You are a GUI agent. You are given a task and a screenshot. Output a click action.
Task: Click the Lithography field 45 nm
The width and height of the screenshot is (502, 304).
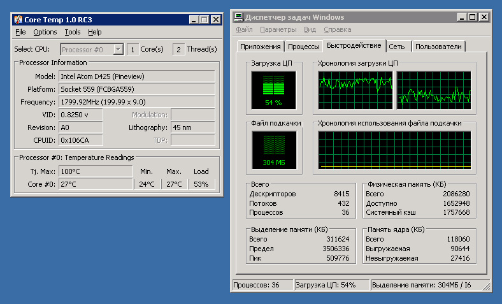click(x=193, y=127)
